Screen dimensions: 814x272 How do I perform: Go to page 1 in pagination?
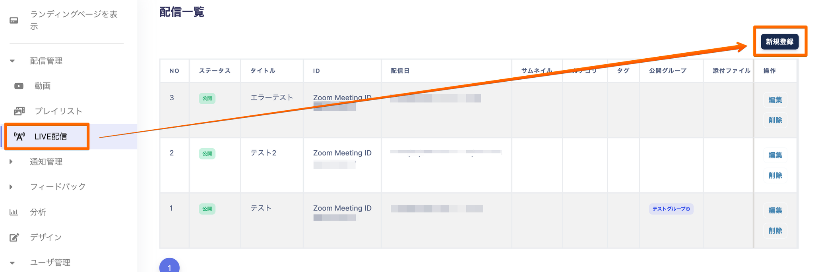pyautogui.click(x=169, y=266)
